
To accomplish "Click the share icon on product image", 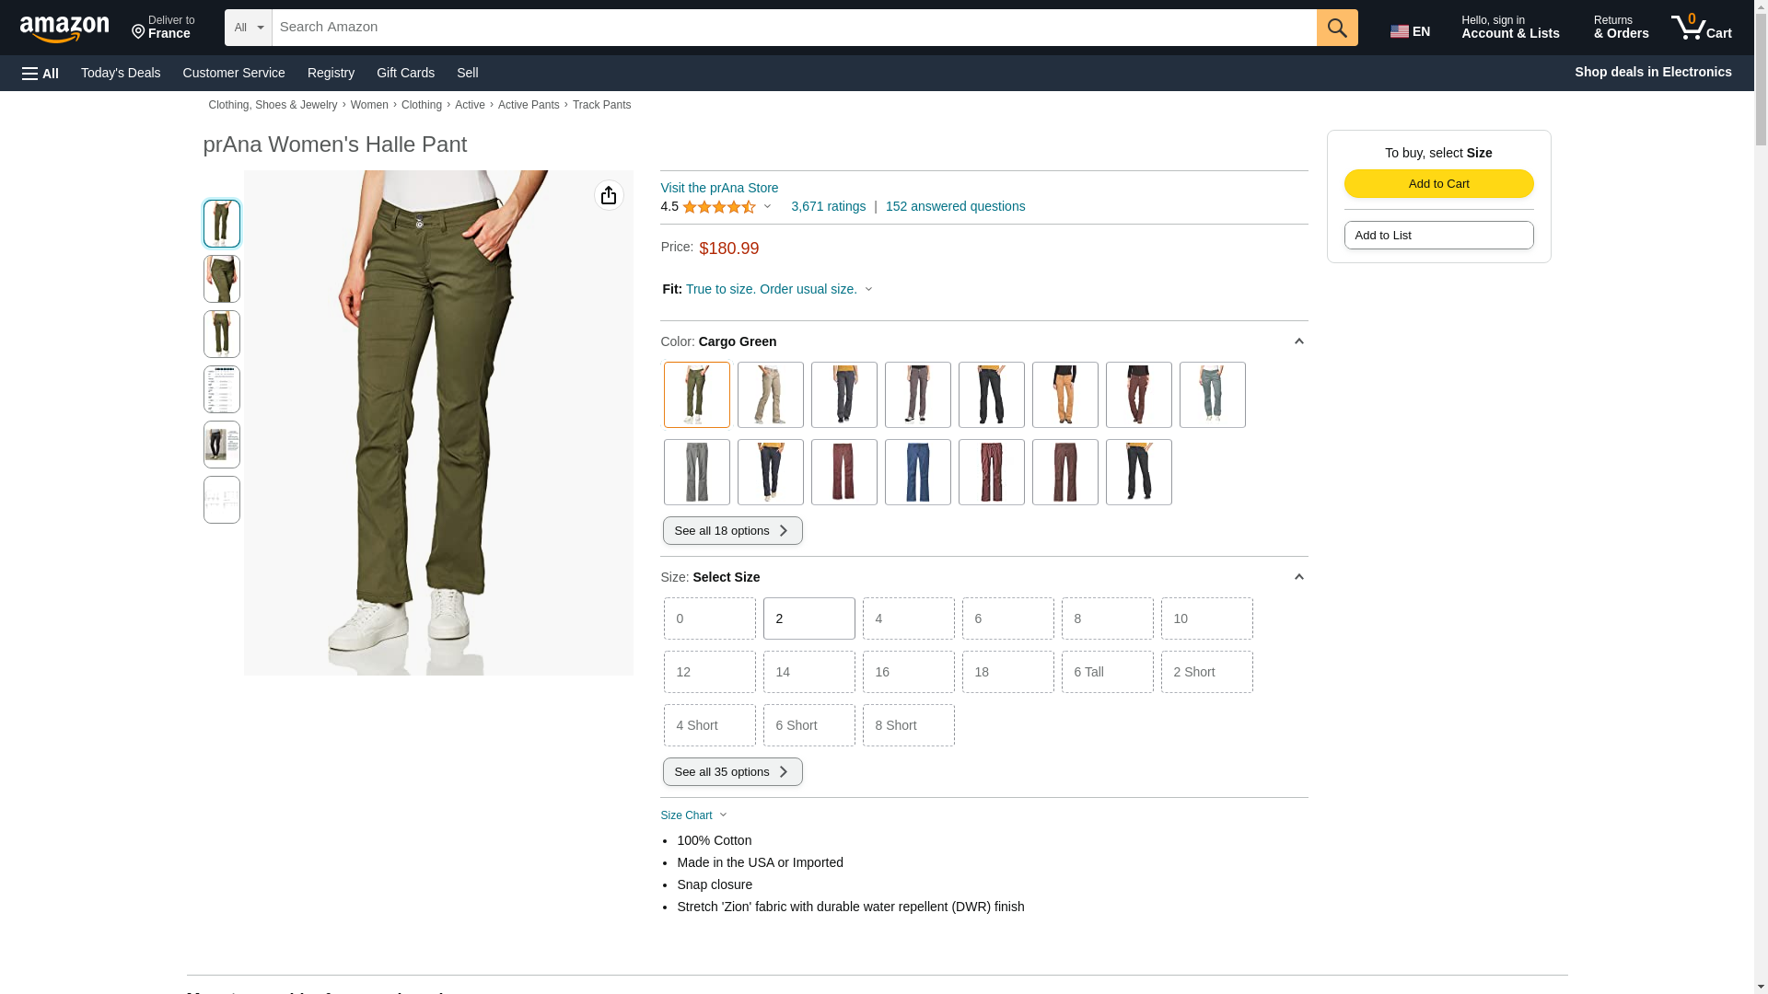I will point(608,195).
